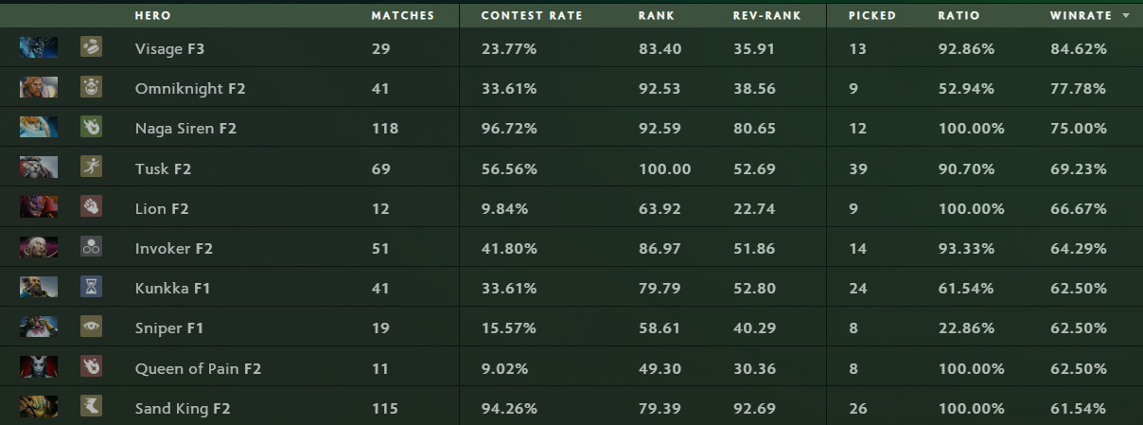Click the Lion facet icon
1143x425 pixels.
(91, 207)
